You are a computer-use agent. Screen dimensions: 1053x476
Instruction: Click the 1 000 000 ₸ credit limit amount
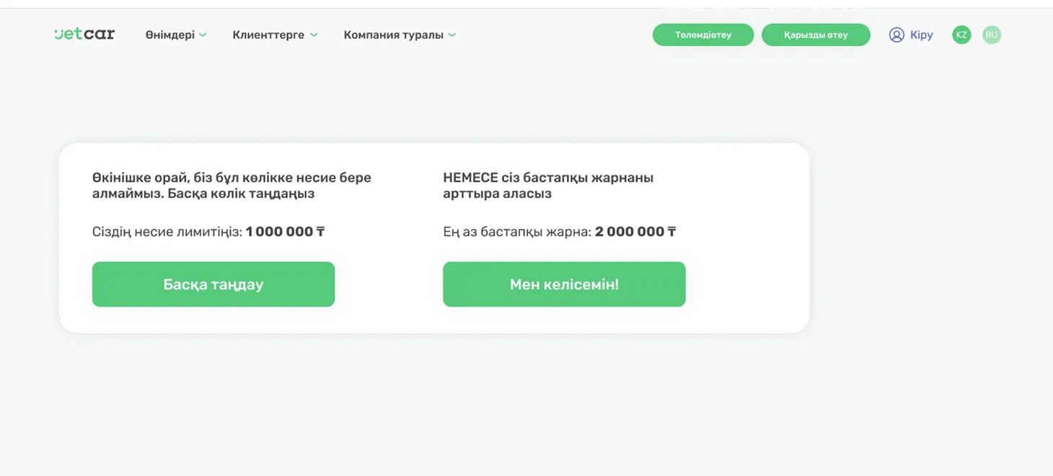(x=285, y=232)
